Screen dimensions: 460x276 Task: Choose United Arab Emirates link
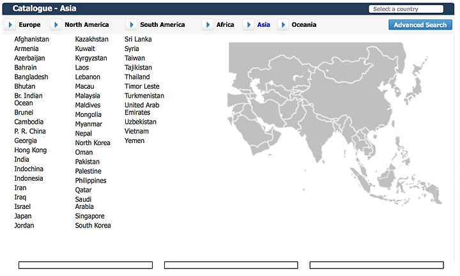[x=142, y=109]
